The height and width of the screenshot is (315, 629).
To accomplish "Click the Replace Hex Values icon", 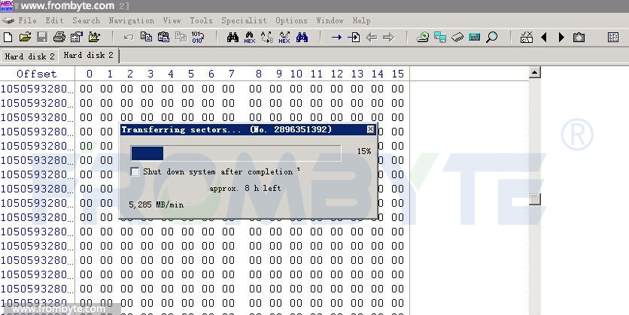I will click(284, 38).
